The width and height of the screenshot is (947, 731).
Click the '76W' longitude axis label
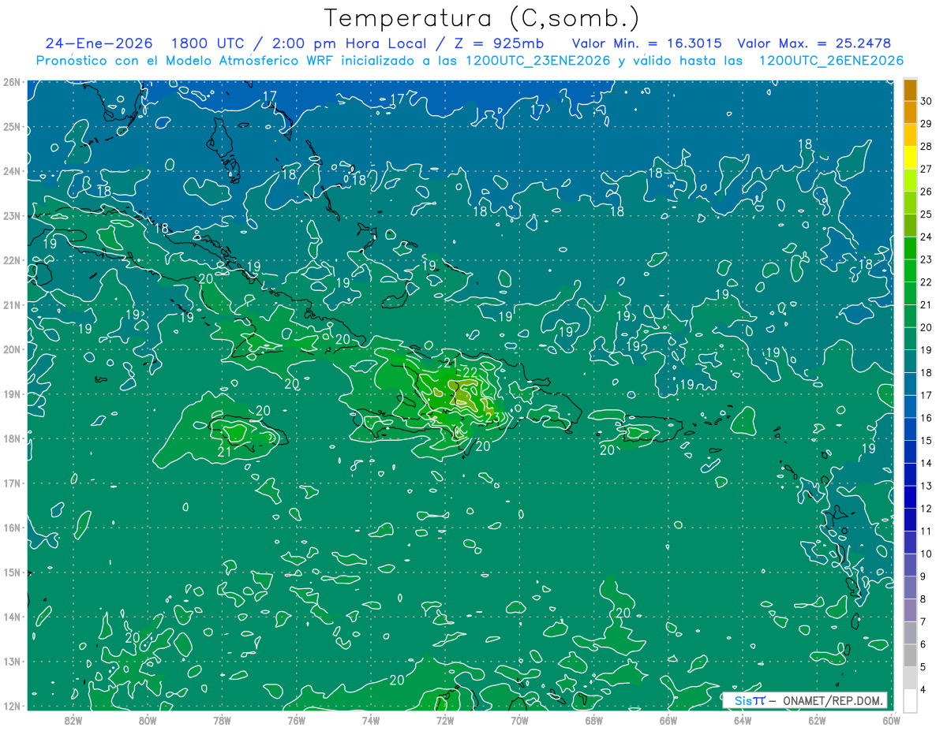pyautogui.click(x=296, y=719)
